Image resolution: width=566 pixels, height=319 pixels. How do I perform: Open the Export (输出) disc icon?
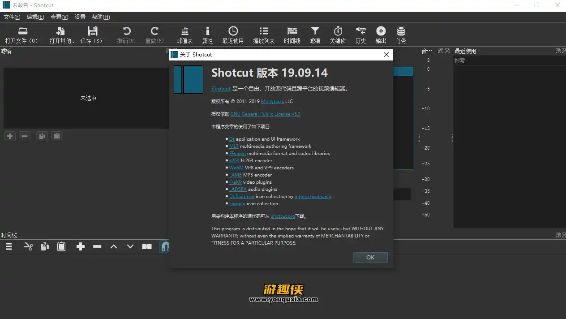pos(381,31)
